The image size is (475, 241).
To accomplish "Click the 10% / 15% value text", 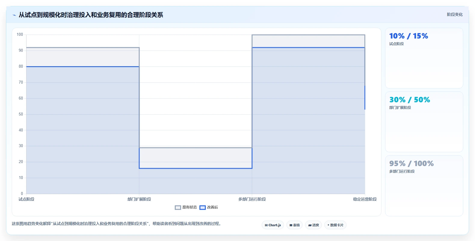I will [x=409, y=36].
